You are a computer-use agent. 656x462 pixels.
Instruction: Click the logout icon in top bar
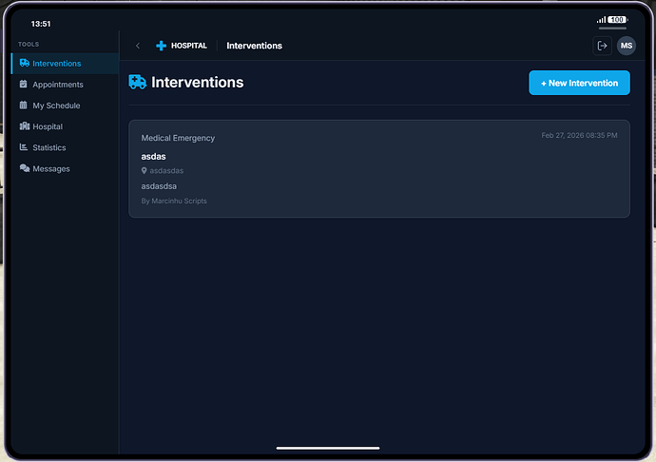pyautogui.click(x=601, y=46)
